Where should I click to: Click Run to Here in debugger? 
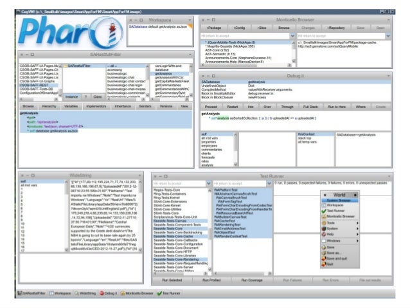337,107
